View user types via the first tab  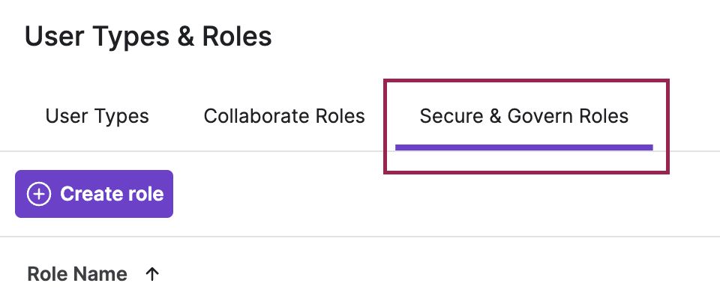pyautogui.click(x=97, y=116)
